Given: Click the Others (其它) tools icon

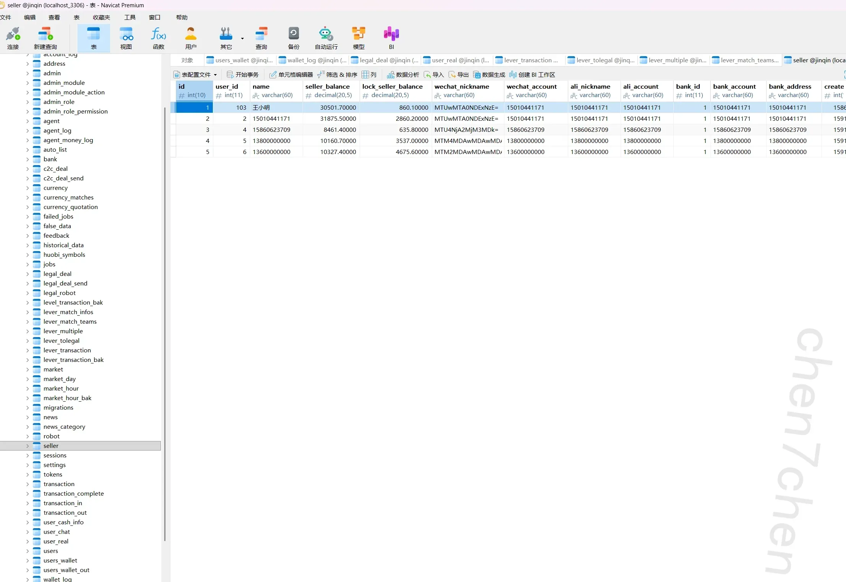Looking at the screenshot, I should pyautogui.click(x=226, y=38).
